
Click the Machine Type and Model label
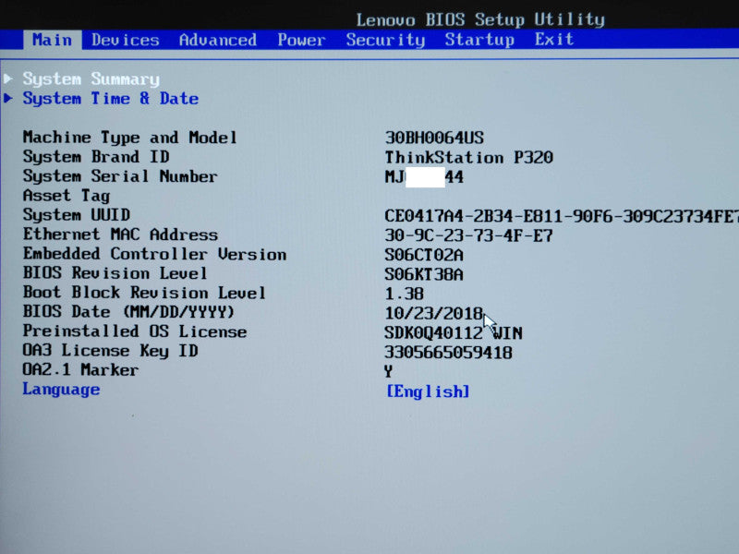[x=129, y=138]
